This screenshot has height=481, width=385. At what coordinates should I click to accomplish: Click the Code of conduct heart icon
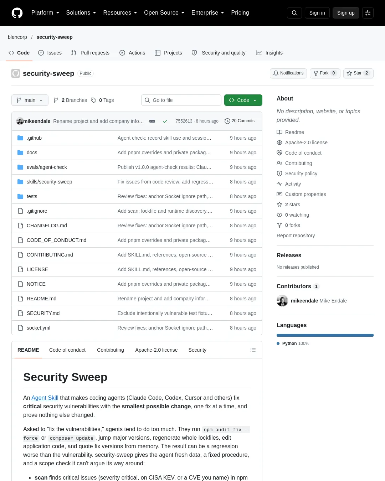pyautogui.click(x=279, y=153)
